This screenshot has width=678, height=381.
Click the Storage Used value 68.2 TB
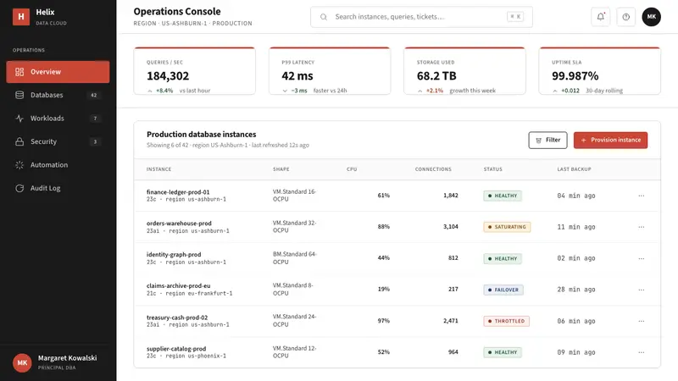pos(436,76)
